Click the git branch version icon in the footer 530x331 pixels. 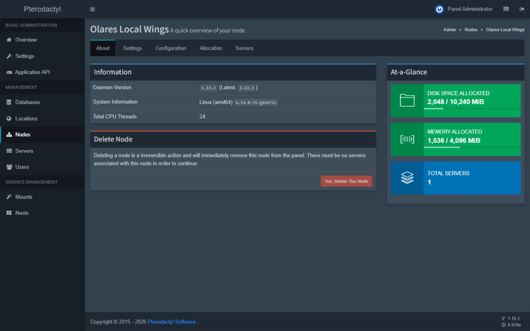(x=504, y=318)
